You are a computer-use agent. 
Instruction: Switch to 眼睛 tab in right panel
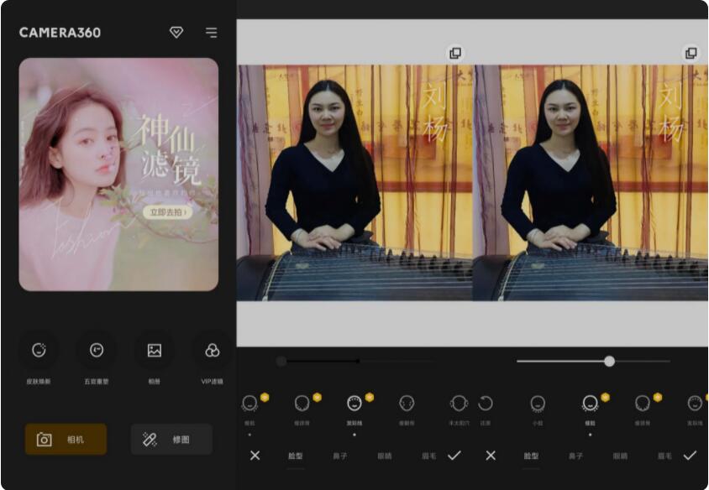point(620,456)
